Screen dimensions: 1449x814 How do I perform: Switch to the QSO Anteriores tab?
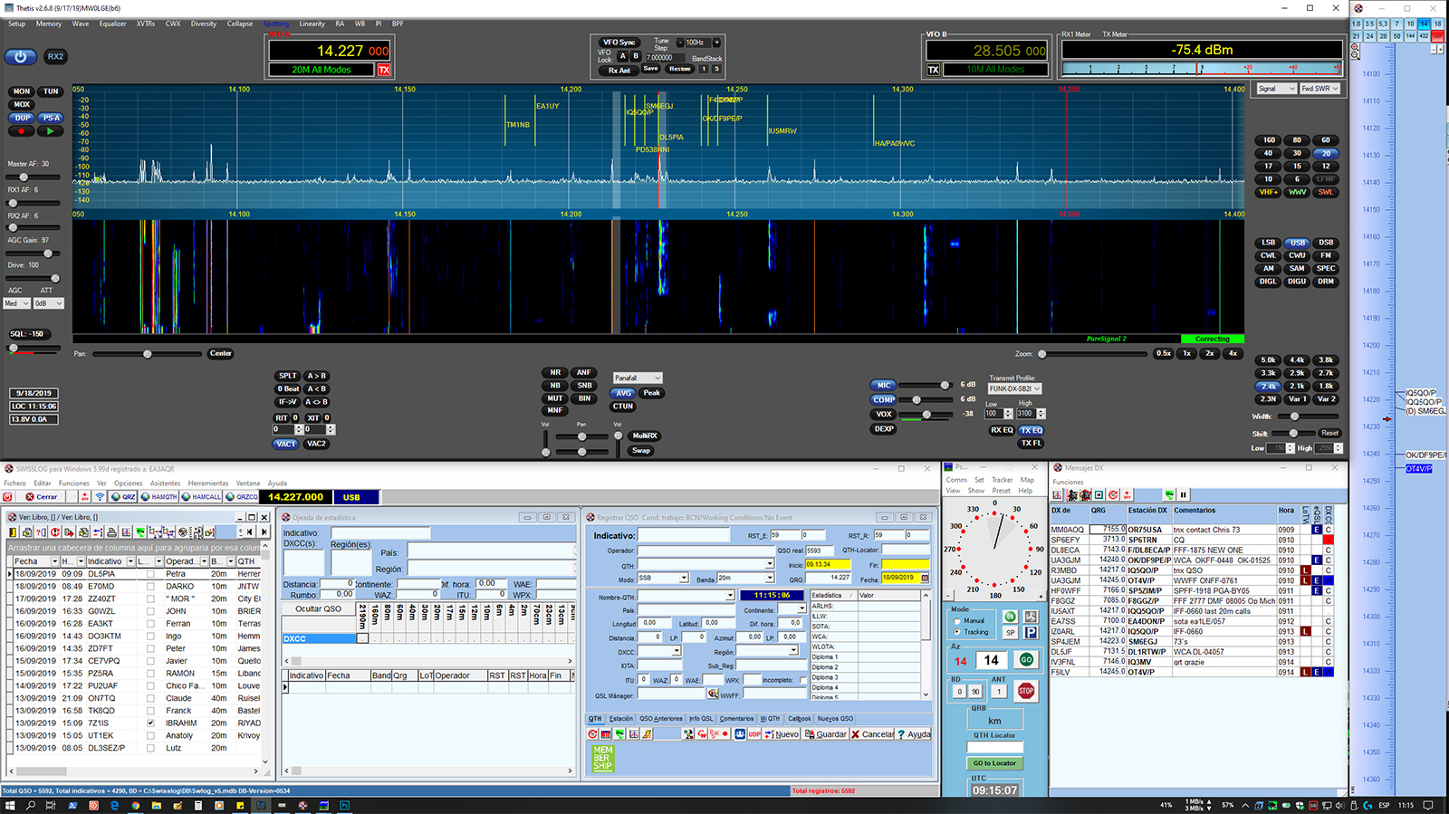click(661, 719)
